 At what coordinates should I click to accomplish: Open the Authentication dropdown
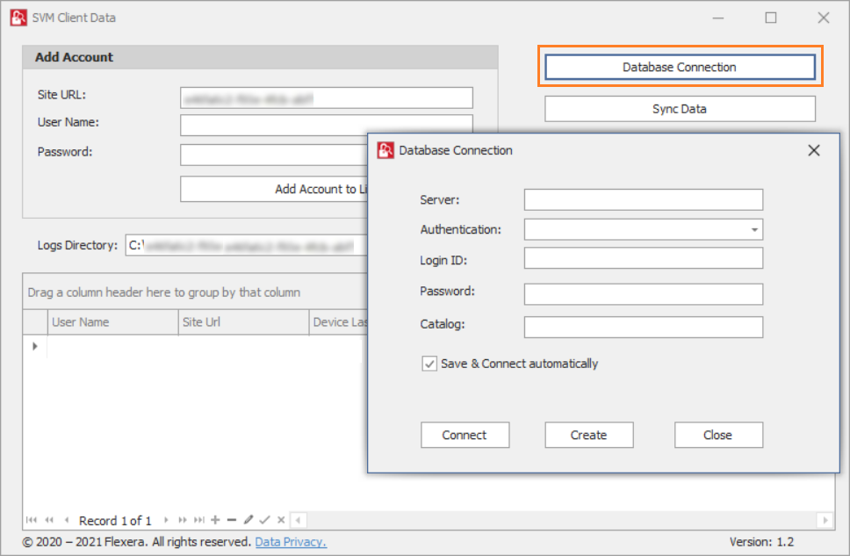(754, 230)
